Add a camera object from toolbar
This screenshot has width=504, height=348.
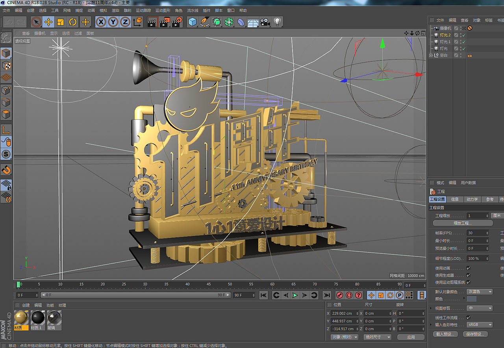click(265, 22)
